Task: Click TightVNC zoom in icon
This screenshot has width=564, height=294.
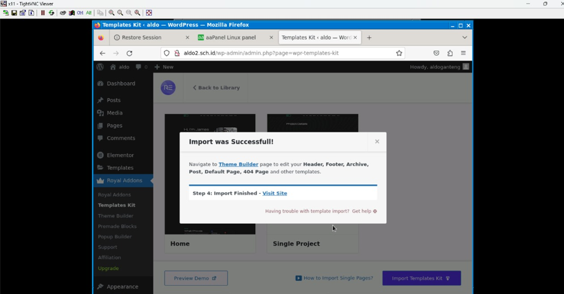Action: [x=112, y=13]
